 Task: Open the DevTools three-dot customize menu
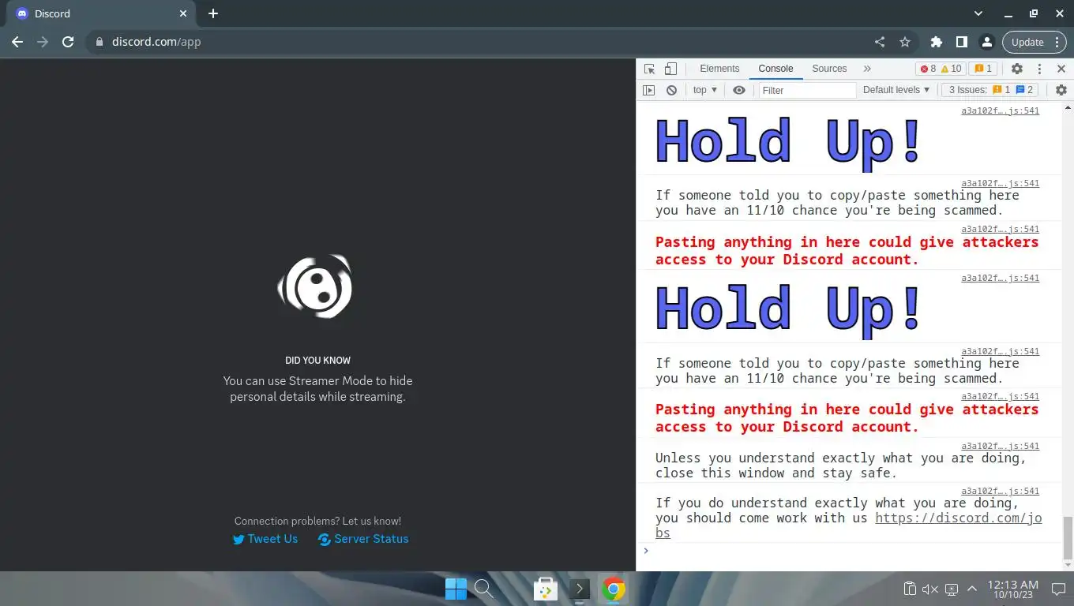coord(1039,69)
